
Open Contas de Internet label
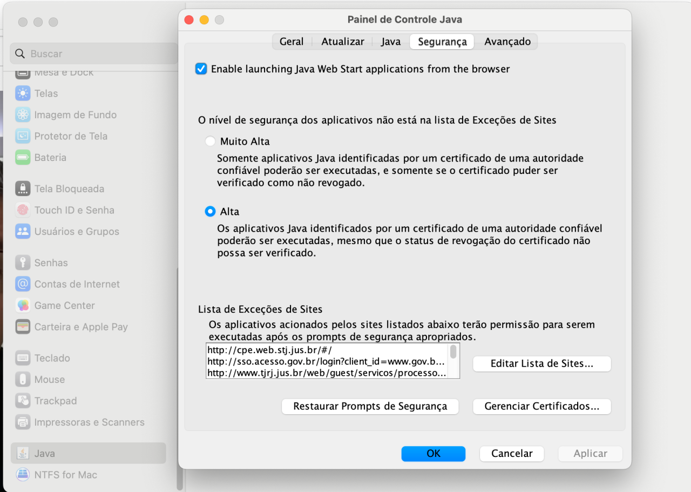point(77,284)
